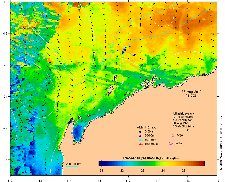The width and height of the screenshot is (225, 182).
Task: Click the 0-30m depth label
Action: coord(149,131)
